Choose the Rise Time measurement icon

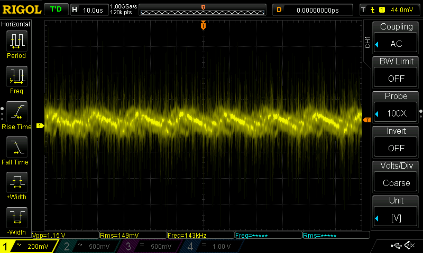tap(16, 112)
